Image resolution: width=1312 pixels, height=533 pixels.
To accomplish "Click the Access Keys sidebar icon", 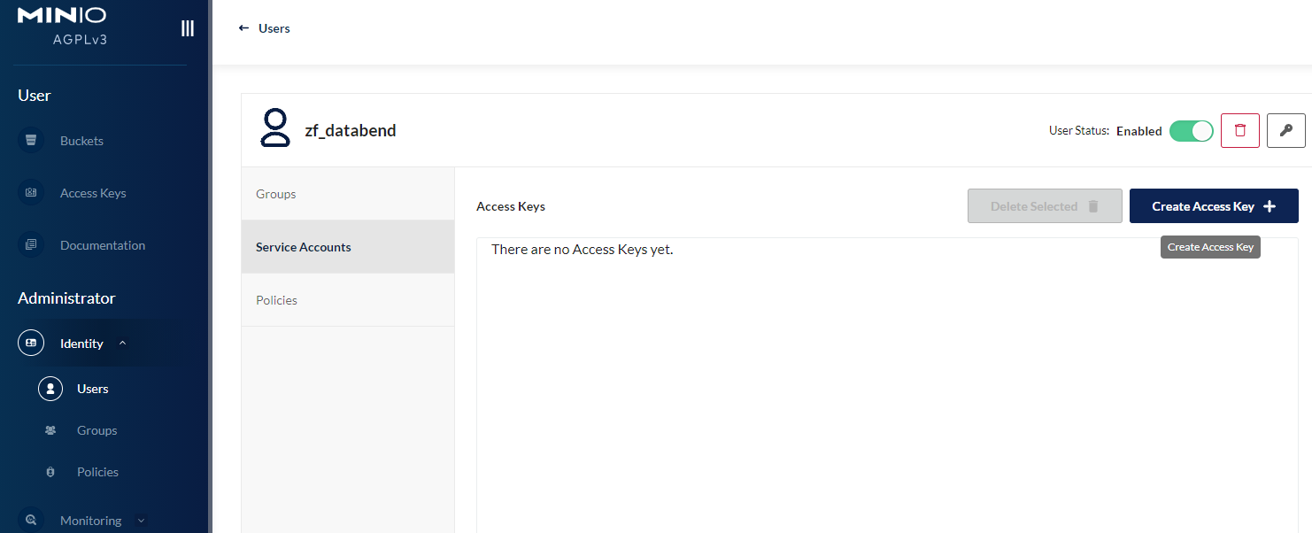I will tap(31, 193).
